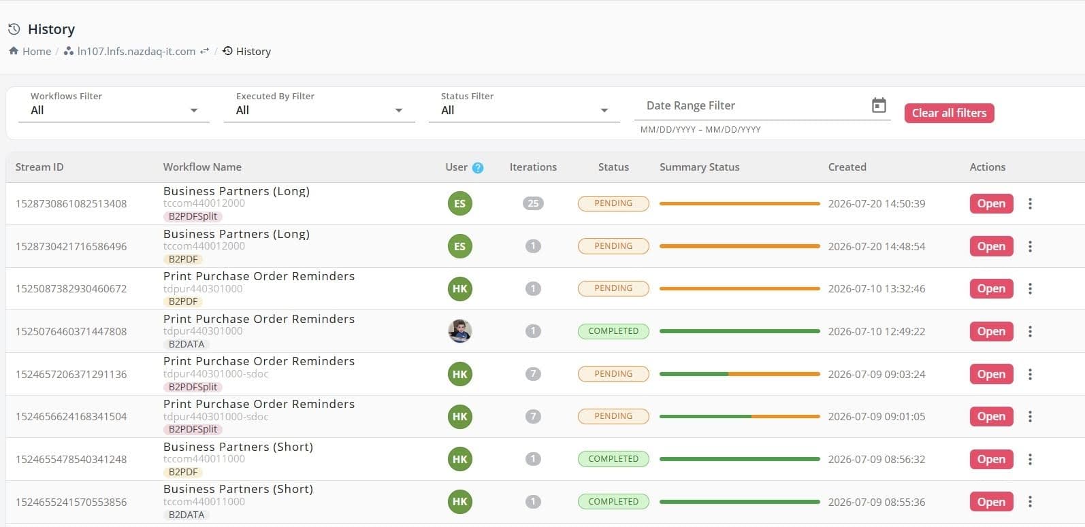Click history icon in breadcrumb trail
Image resolution: width=1085 pixels, height=527 pixels.
pyautogui.click(x=228, y=51)
